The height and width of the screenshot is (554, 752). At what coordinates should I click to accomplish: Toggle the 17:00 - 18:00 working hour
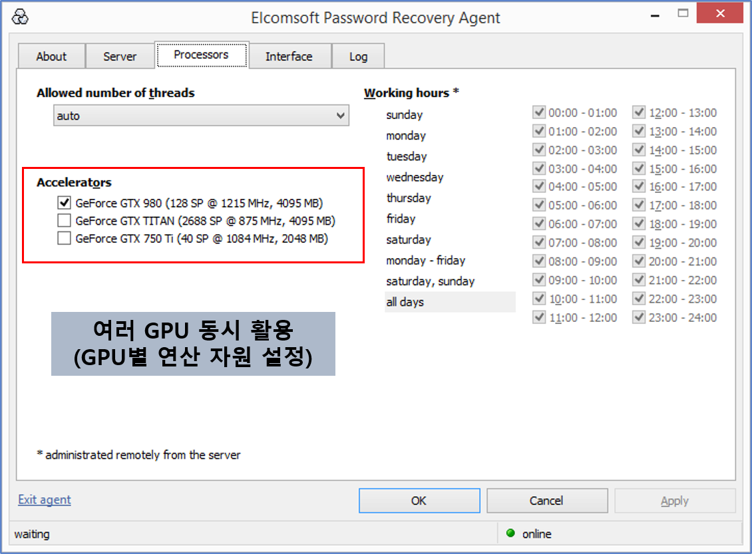[639, 205]
